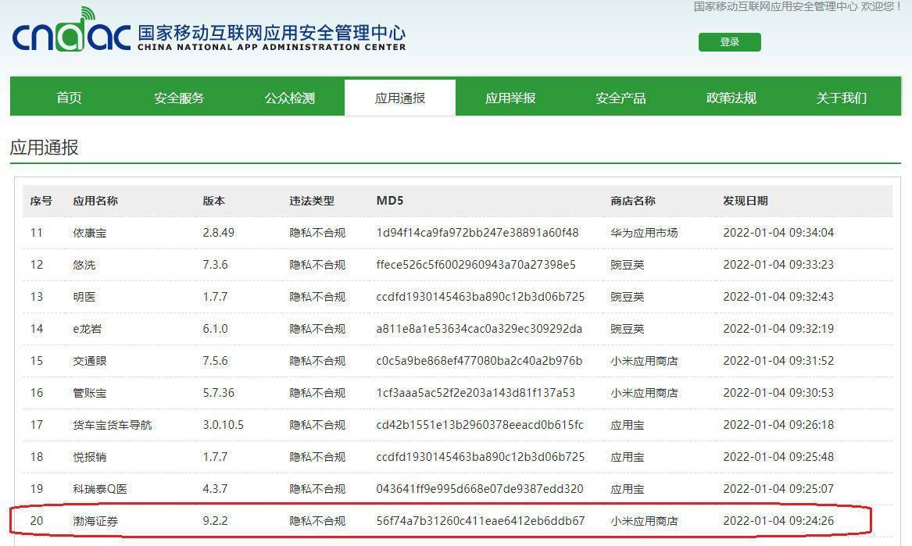Go to the 安全服务 menu tab
Image resolution: width=912 pixels, height=546 pixels.
click(x=179, y=98)
